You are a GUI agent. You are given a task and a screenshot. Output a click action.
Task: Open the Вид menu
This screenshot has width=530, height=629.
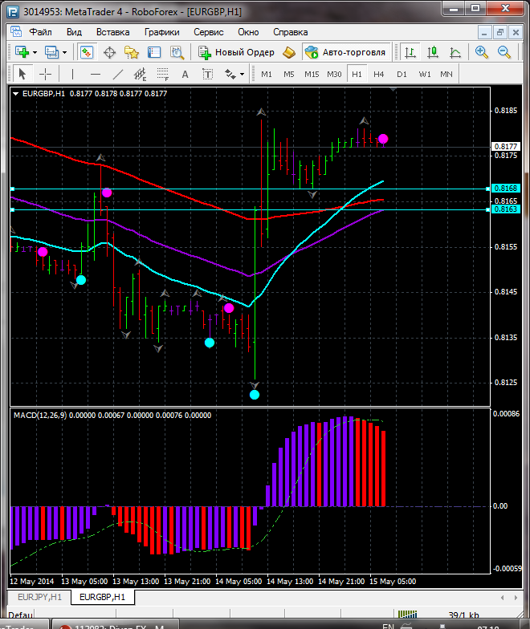tap(74, 32)
